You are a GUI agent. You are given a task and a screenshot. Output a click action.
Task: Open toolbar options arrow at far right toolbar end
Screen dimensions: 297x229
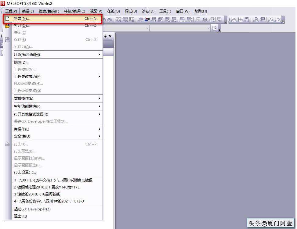tap(283, 21)
